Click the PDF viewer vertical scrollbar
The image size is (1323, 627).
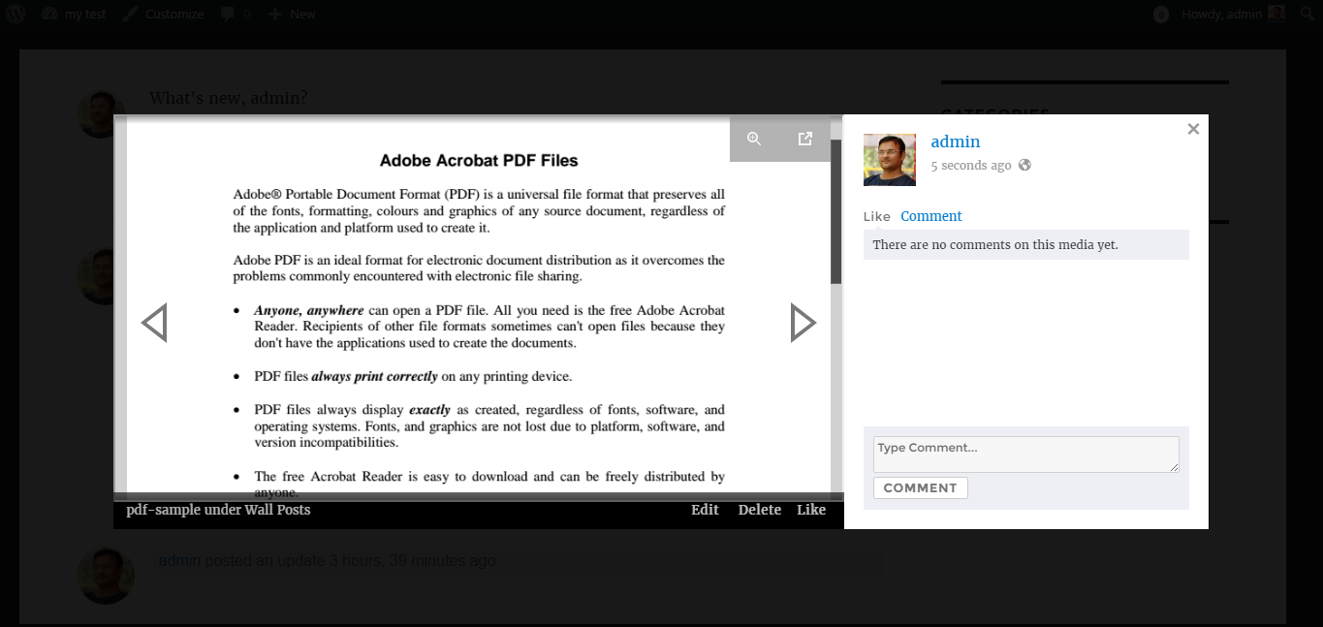pos(835,213)
